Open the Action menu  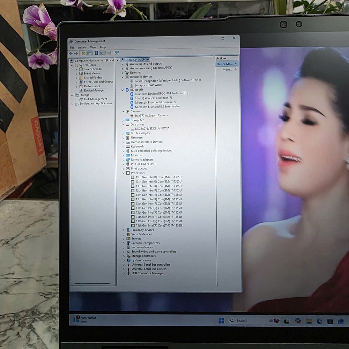click(x=82, y=47)
